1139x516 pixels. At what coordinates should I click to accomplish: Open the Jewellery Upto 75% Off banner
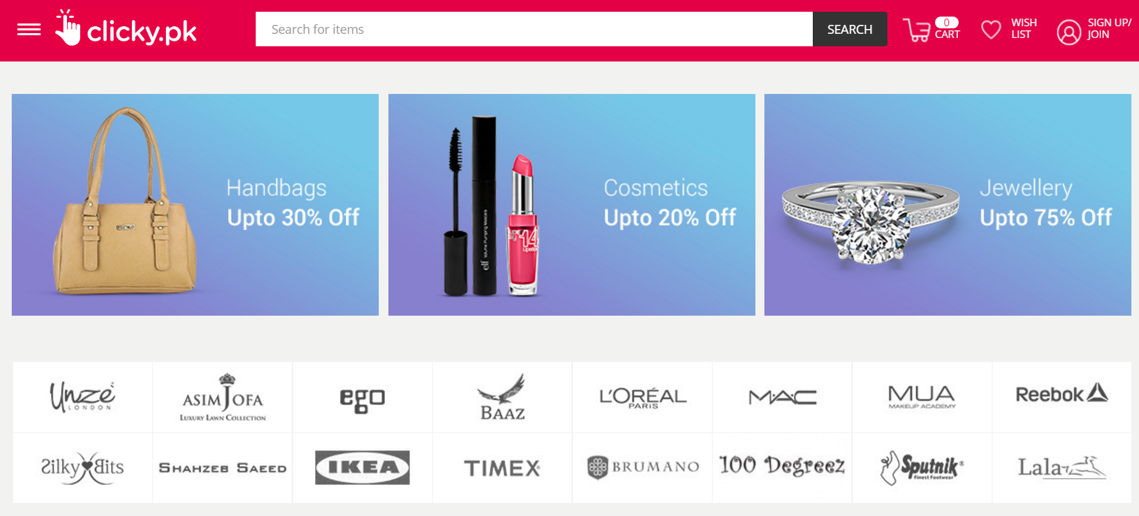tap(948, 204)
